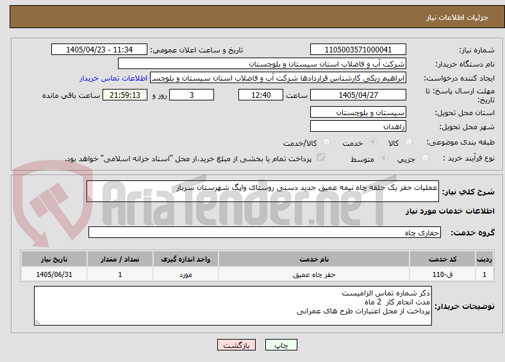Toggle the Islamic treasury payment checkbox
505x362 pixels.
click(x=321, y=157)
